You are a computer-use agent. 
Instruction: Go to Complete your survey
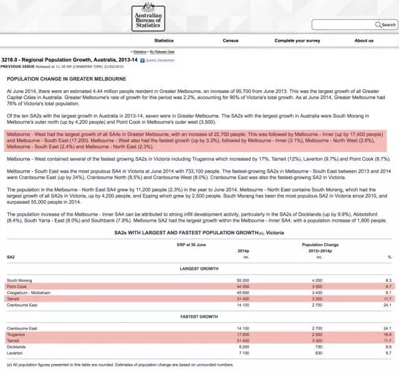tap(297, 41)
